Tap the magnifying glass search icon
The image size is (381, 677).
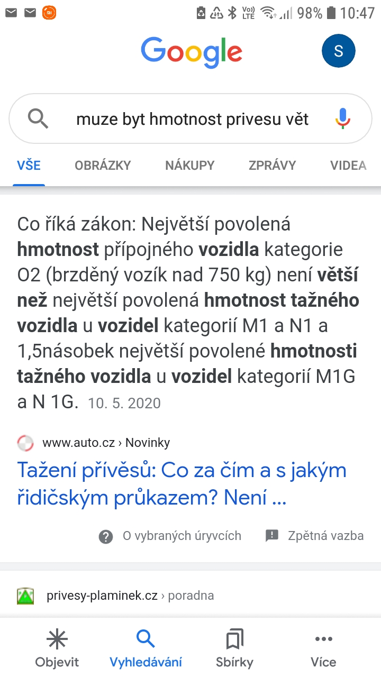pos(38,119)
